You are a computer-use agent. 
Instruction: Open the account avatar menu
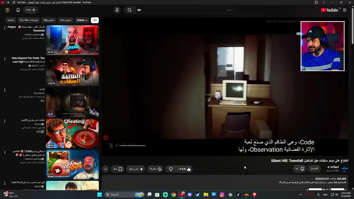[7, 10]
